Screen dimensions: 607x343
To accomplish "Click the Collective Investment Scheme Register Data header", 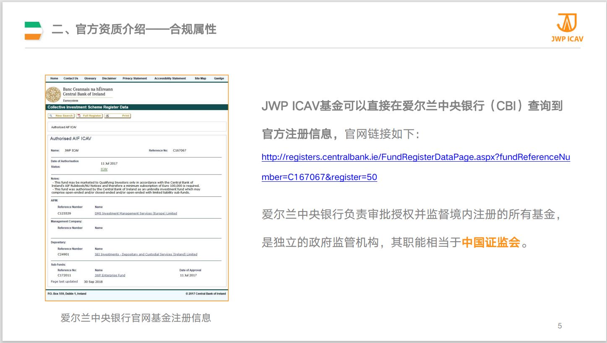I will [x=137, y=107].
